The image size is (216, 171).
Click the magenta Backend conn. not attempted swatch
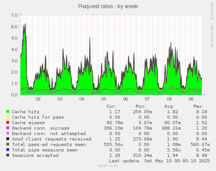[8, 133]
